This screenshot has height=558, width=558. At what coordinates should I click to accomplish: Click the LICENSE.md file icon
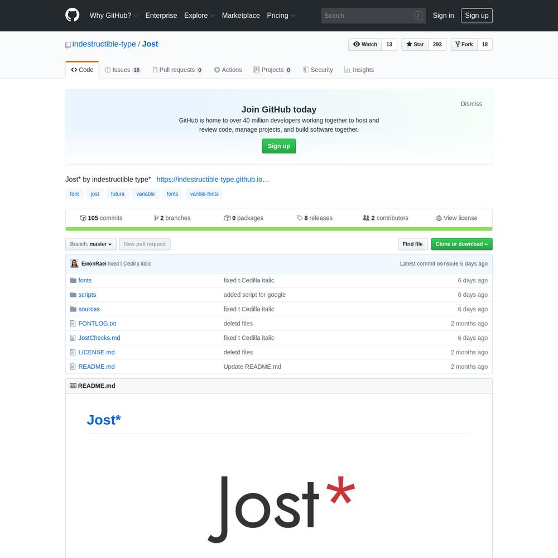click(73, 352)
